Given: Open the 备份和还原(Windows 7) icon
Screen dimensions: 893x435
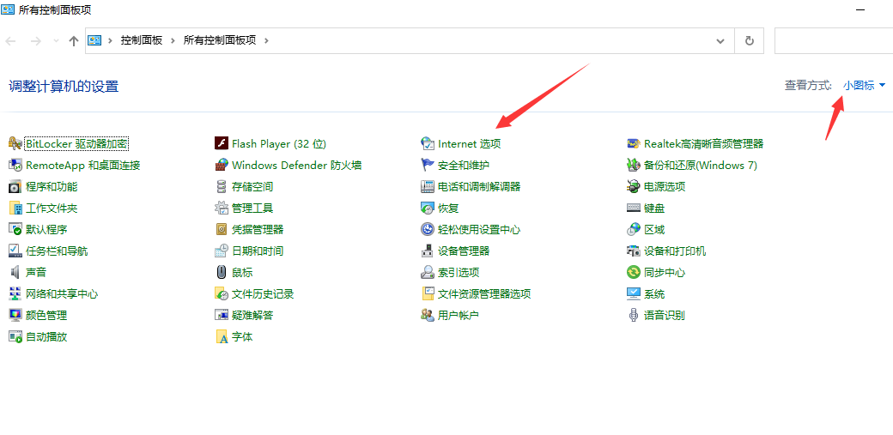Looking at the screenshot, I should 634,165.
